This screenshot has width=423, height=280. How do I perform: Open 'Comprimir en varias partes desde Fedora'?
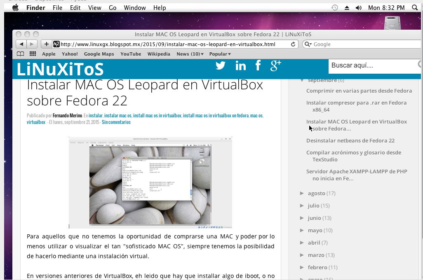[359, 91]
